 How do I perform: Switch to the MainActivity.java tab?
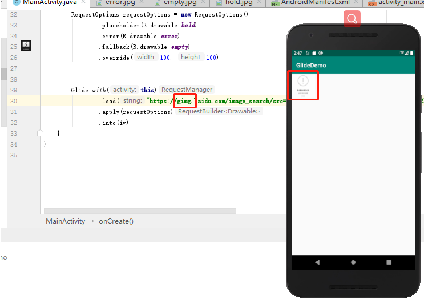49,2
